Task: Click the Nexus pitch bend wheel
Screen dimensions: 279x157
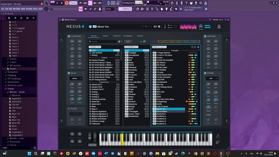Action: (90, 137)
